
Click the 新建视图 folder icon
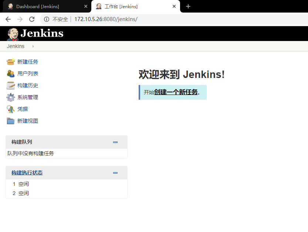click(11, 121)
